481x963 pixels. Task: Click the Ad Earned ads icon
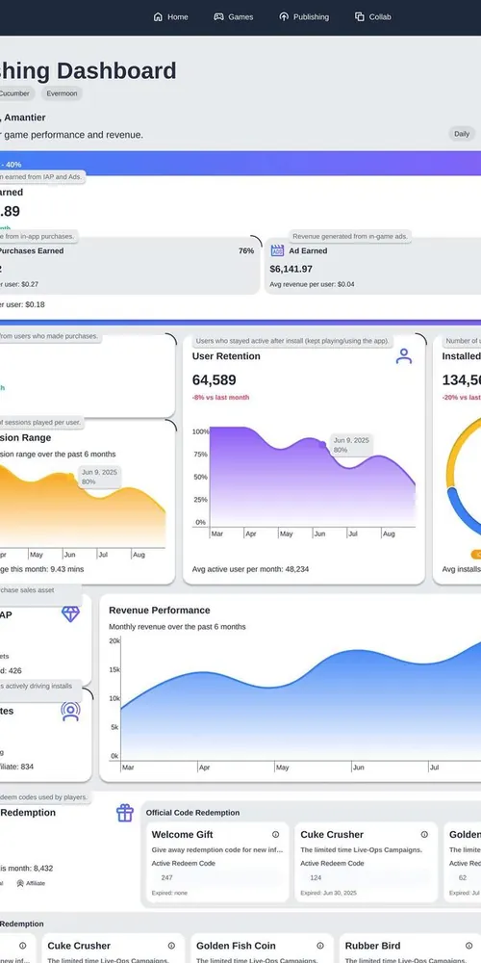click(x=277, y=250)
